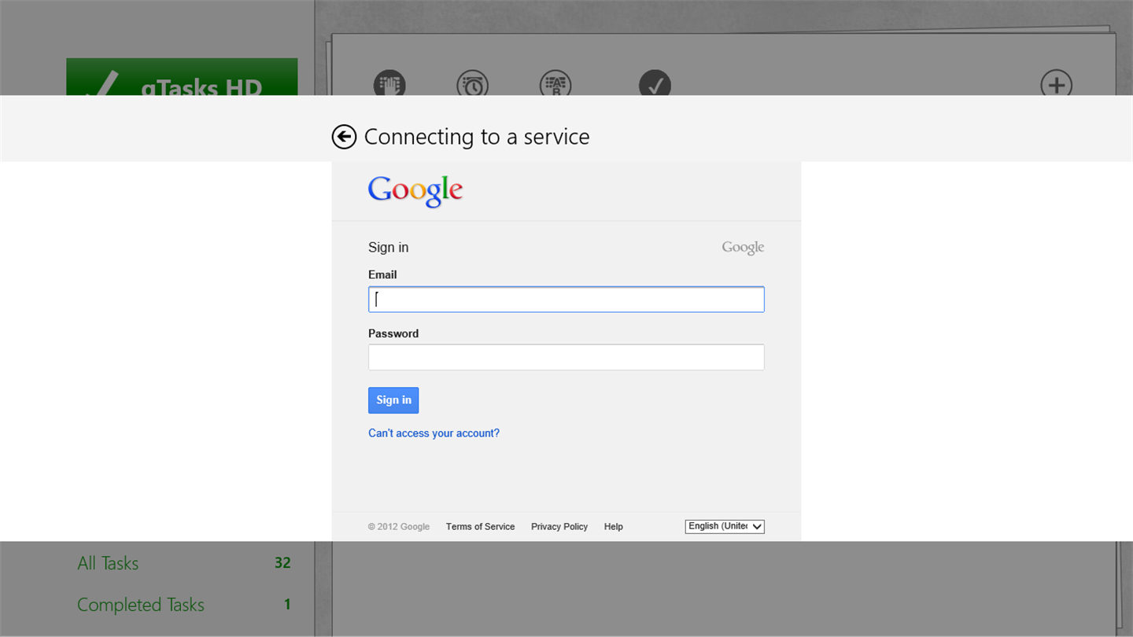
Task: Select the Completed Tasks list
Action: click(x=141, y=605)
